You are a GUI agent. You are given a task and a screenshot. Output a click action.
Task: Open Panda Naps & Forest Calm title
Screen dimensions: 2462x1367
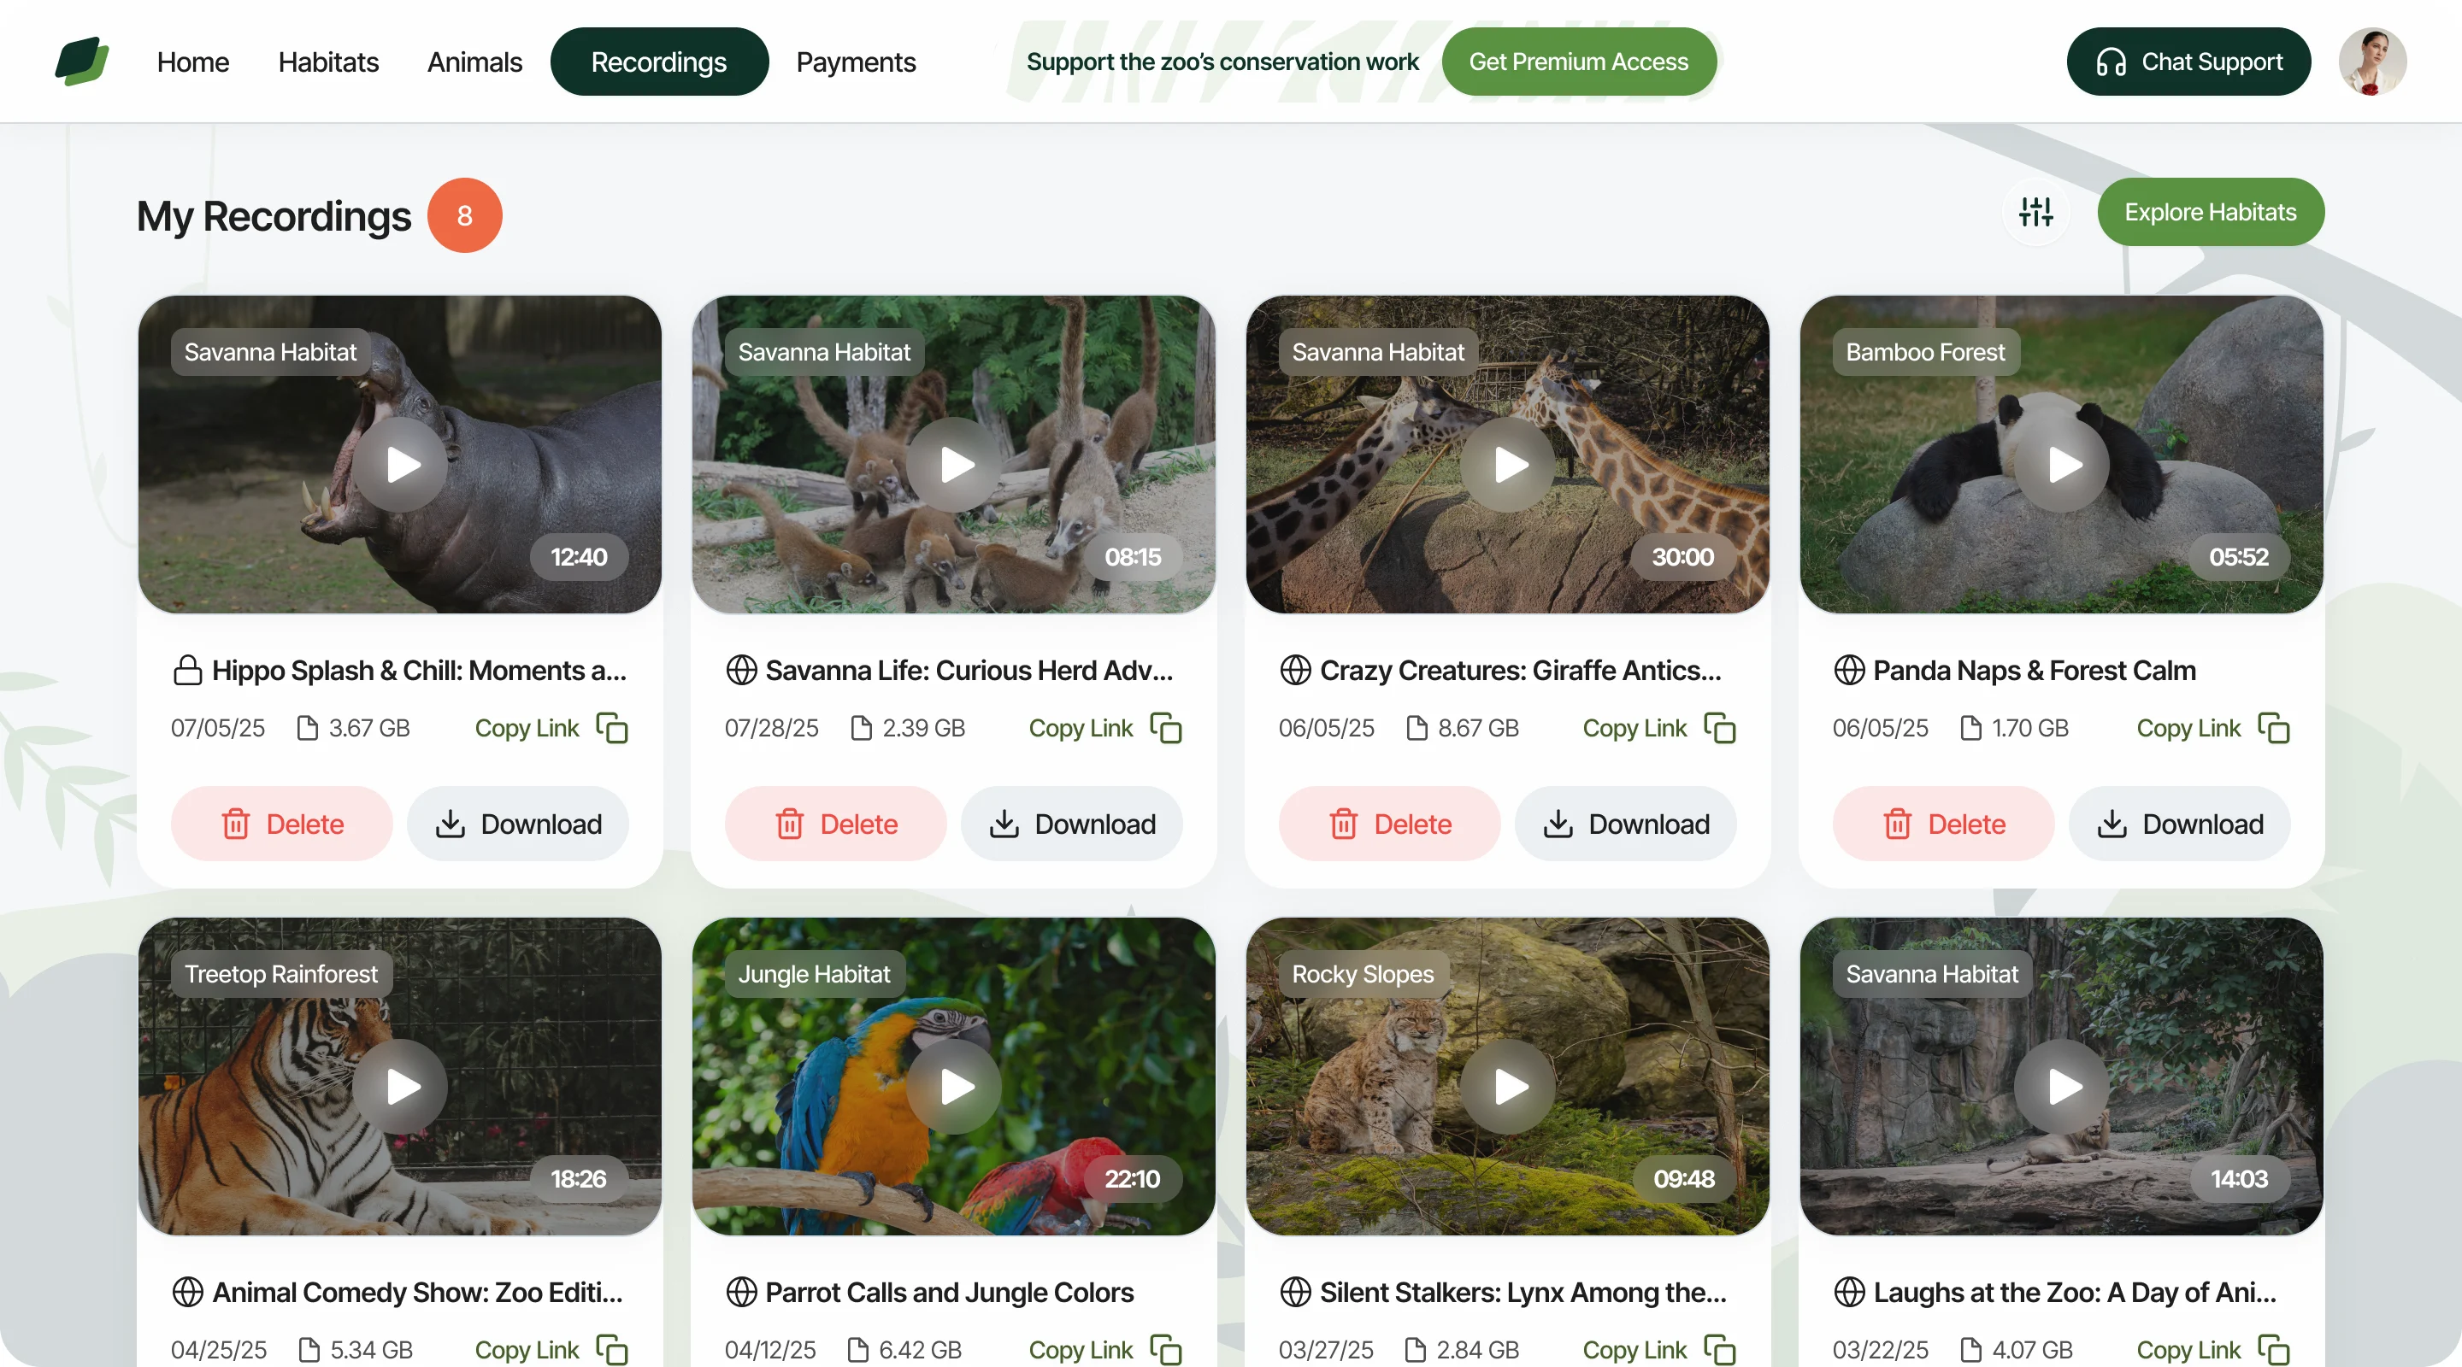2034,671
